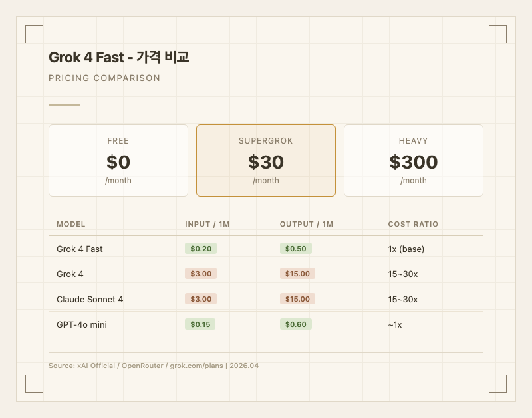This screenshot has width=532, height=418.
Task: Click the 15~30x ratio in Grok 4 row
Action: (x=403, y=274)
